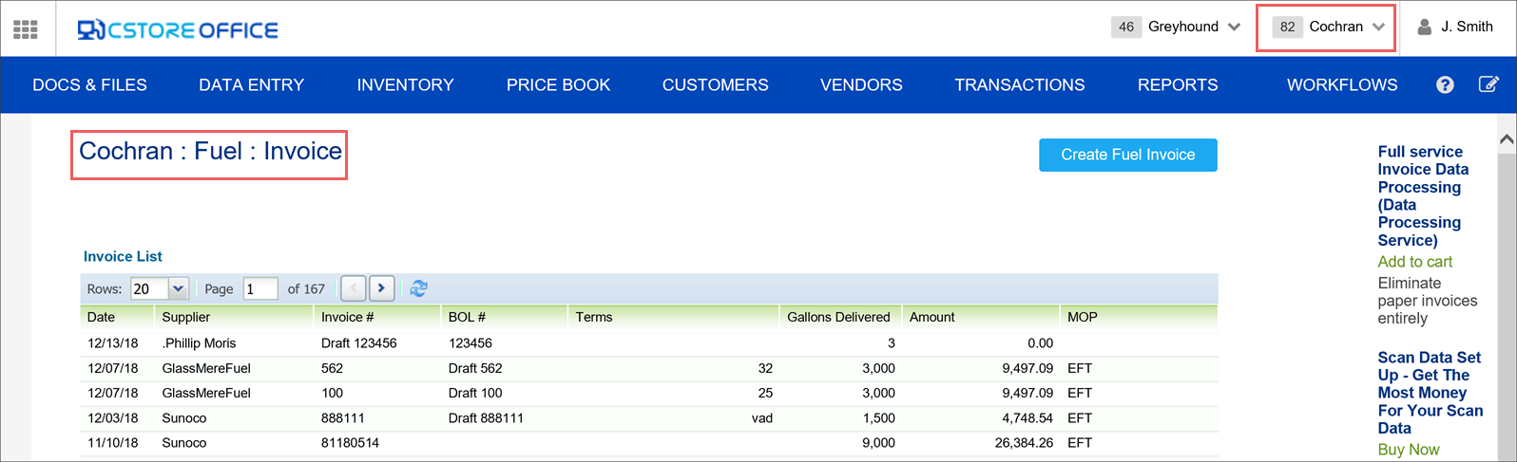Click the J. Smith user name

[x=1467, y=27]
